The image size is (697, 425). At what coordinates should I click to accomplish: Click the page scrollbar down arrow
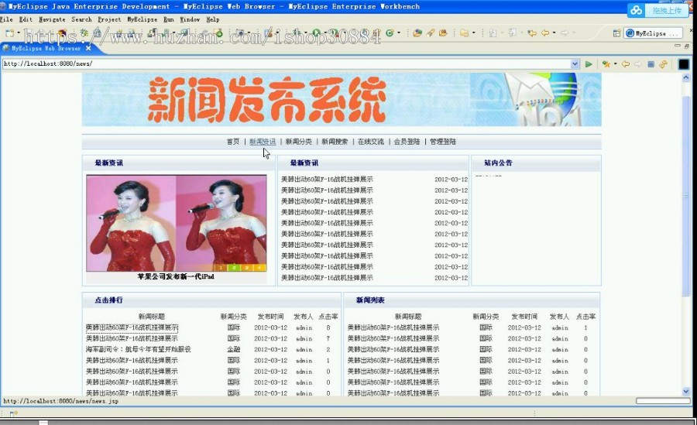coord(686,392)
